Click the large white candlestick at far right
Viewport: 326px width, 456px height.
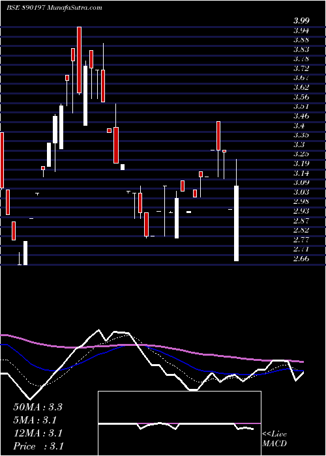pyautogui.click(x=236, y=223)
